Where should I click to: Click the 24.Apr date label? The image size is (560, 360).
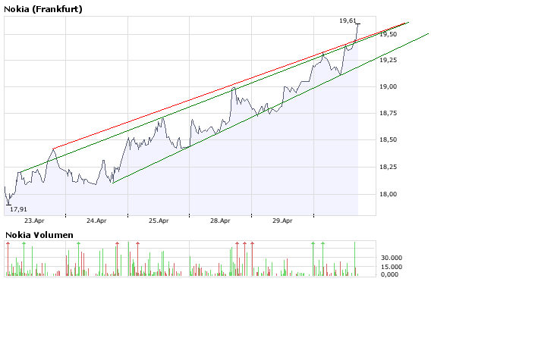(x=96, y=221)
